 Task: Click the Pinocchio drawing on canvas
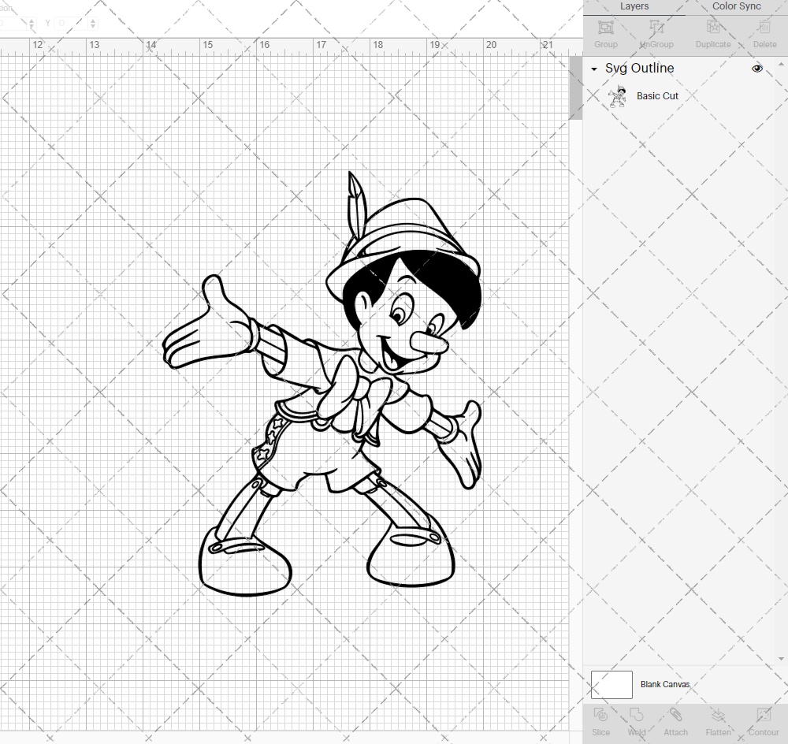point(322,384)
